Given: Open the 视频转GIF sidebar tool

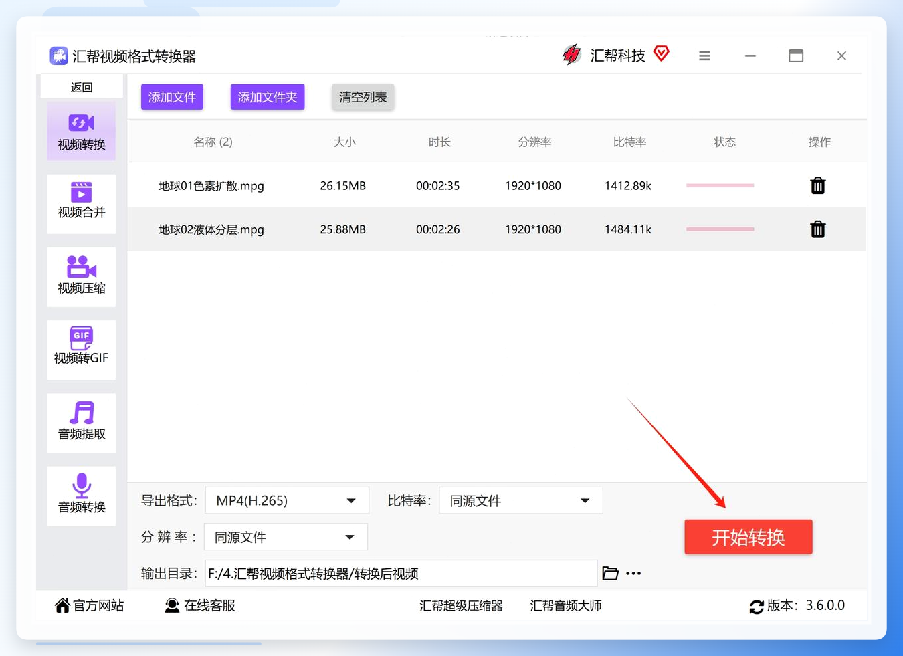Looking at the screenshot, I should (81, 350).
